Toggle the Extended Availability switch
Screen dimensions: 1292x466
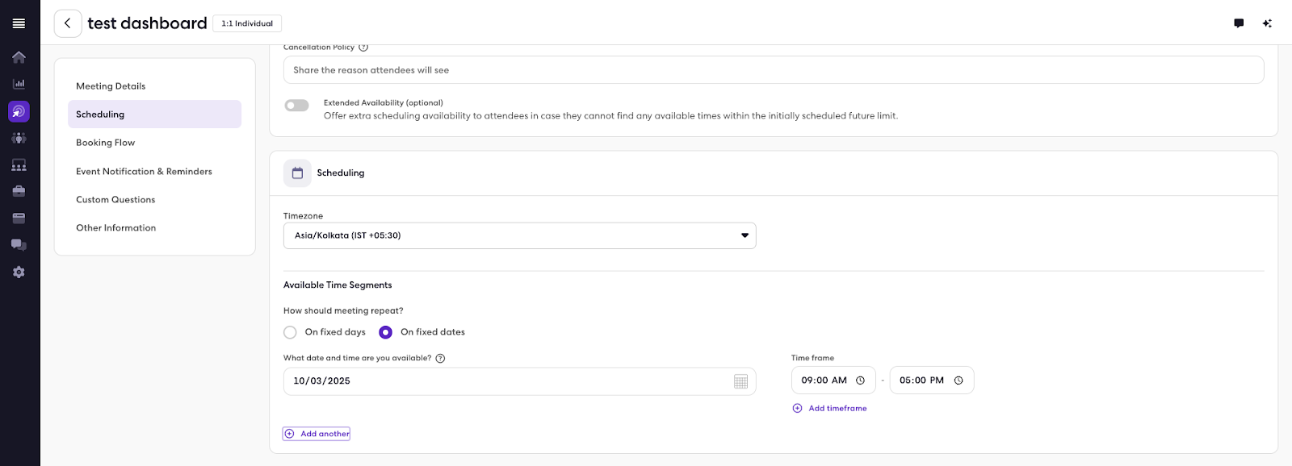click(x=296, y=106)
